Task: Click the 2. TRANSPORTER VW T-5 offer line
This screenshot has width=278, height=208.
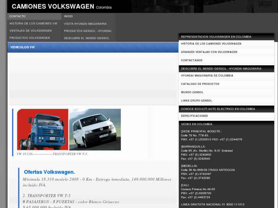Action: [46, 196]
